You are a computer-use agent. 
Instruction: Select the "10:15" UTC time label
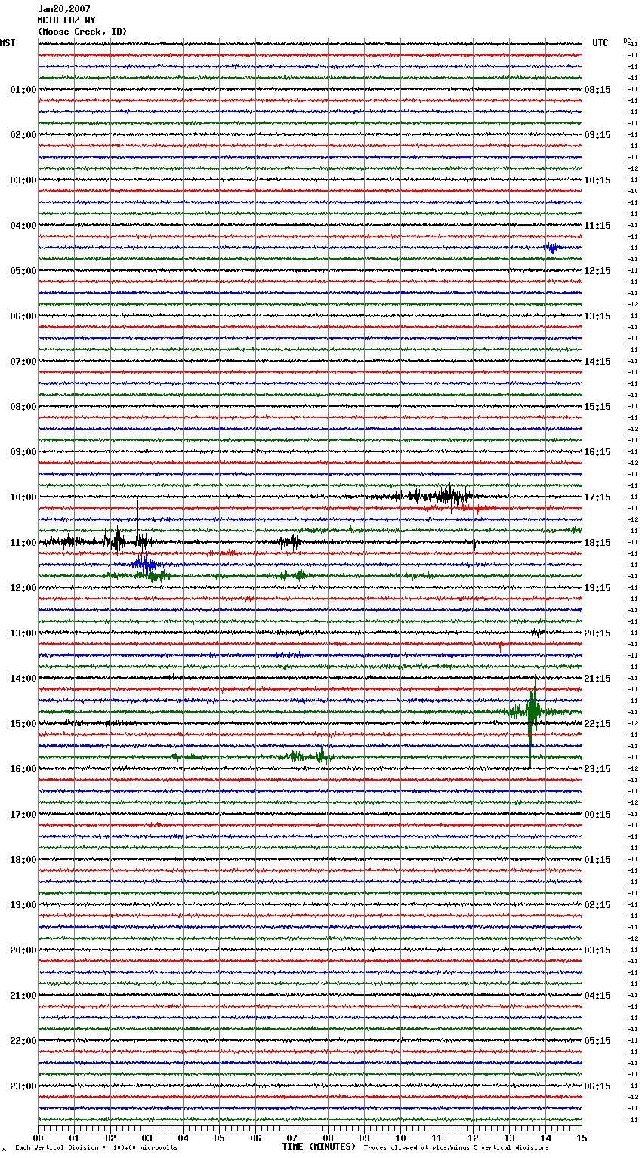pyautogui.click(x=597, y=180)
